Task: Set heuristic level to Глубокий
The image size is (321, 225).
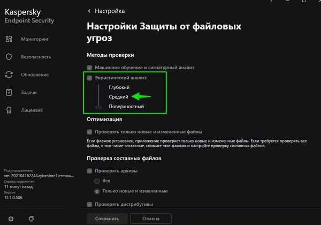Action: [119, 87]
